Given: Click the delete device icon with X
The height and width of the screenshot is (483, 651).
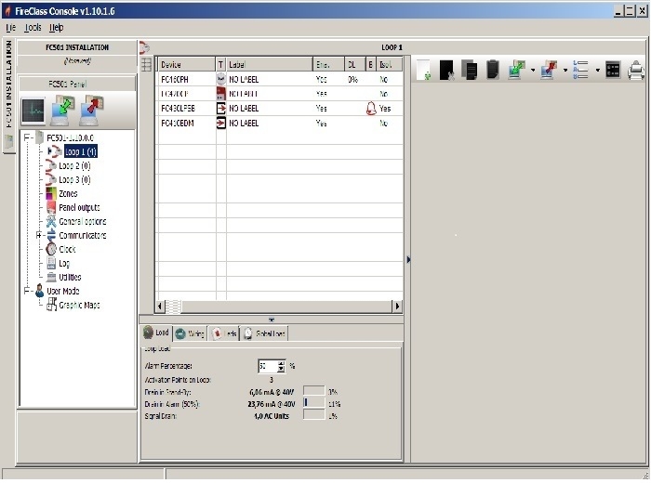Looking at the screenshot, I should (x=446, y=70).
